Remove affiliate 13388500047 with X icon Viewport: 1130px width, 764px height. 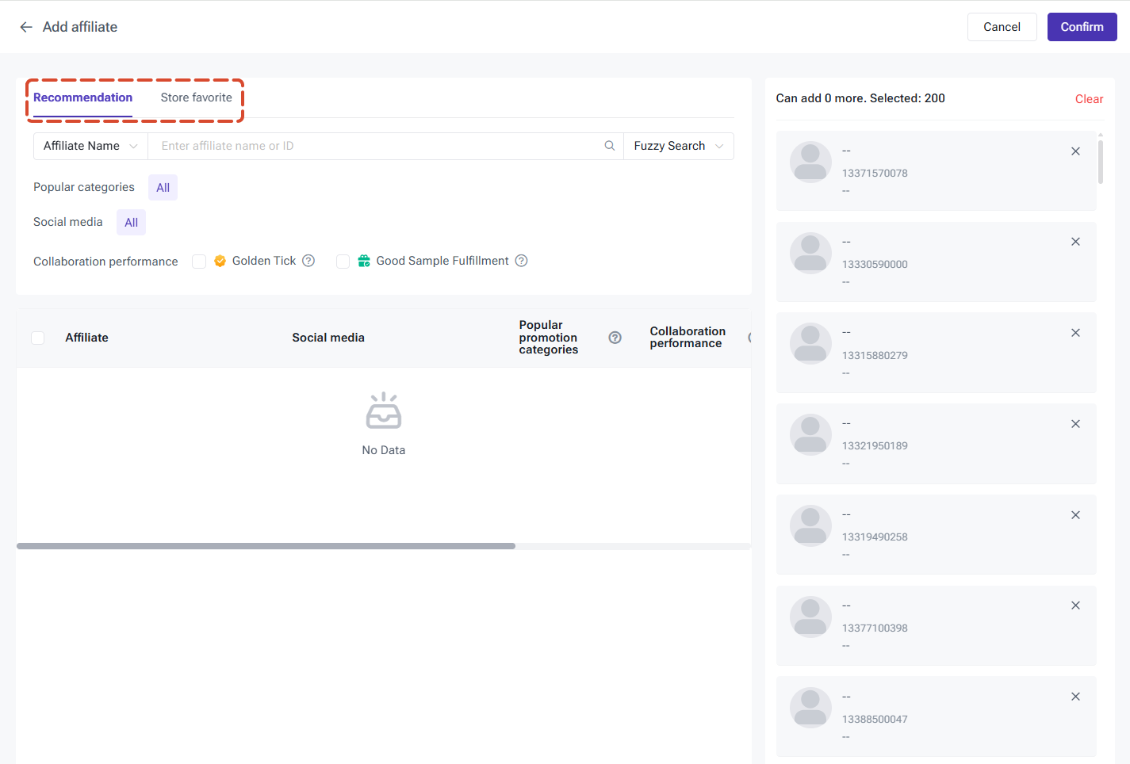pyautogui.click(x=1075, y=697)
